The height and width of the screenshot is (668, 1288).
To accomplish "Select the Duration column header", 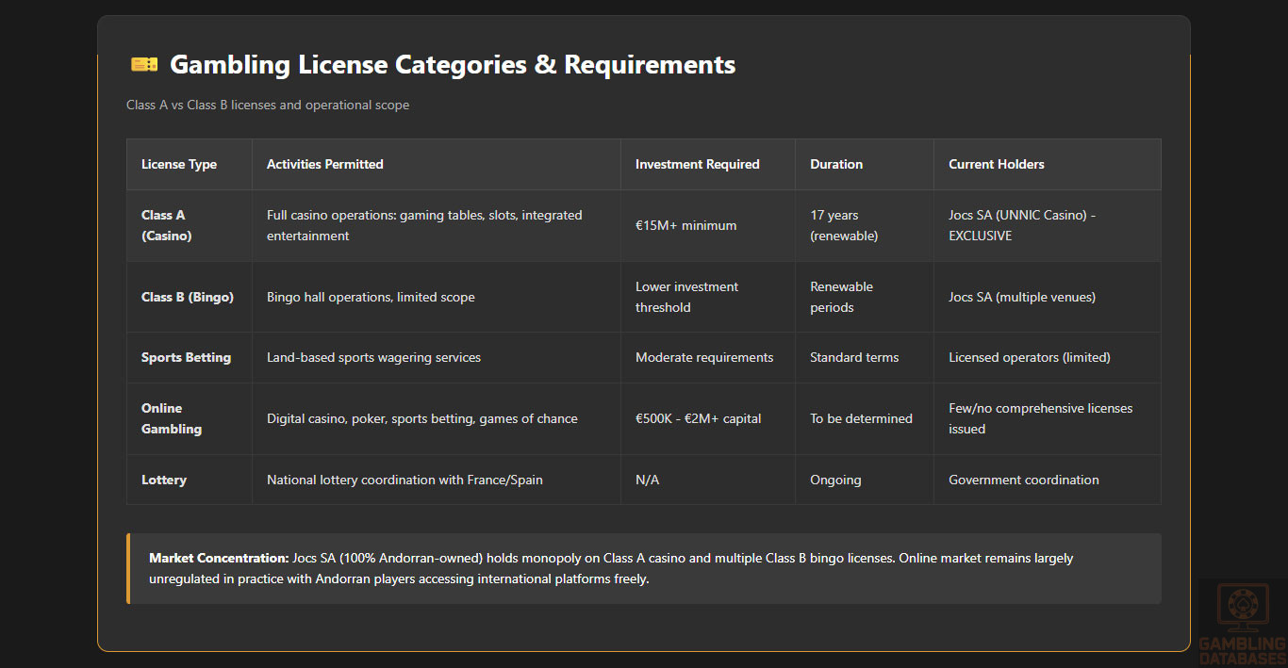I will coord(835,164).
